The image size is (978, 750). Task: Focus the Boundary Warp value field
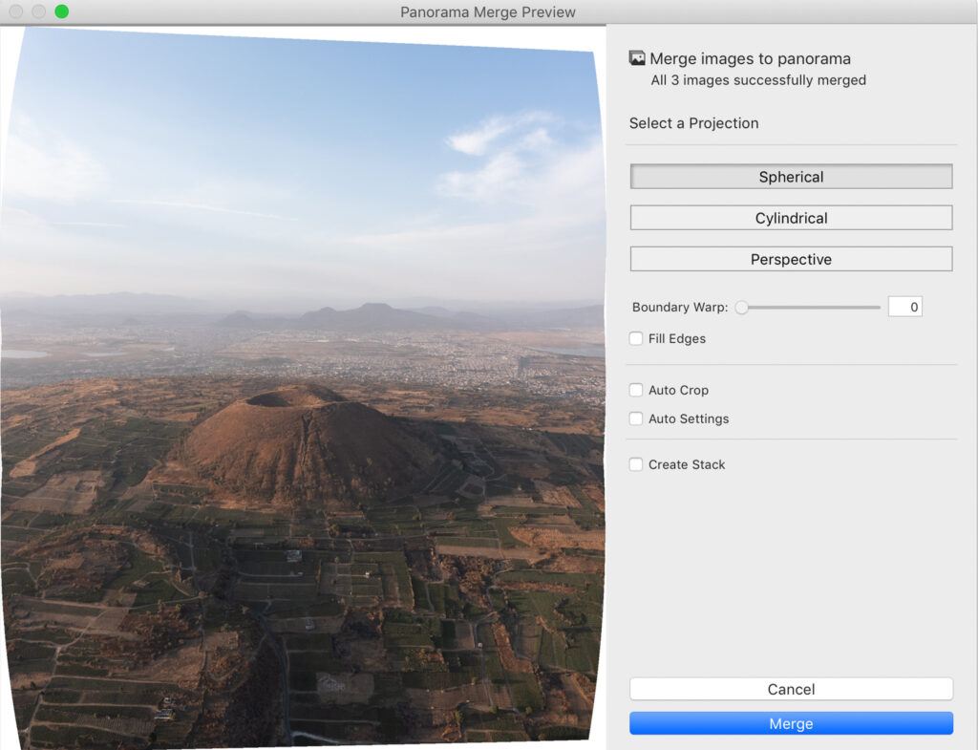pyautogui.click(x=904, y=307)
